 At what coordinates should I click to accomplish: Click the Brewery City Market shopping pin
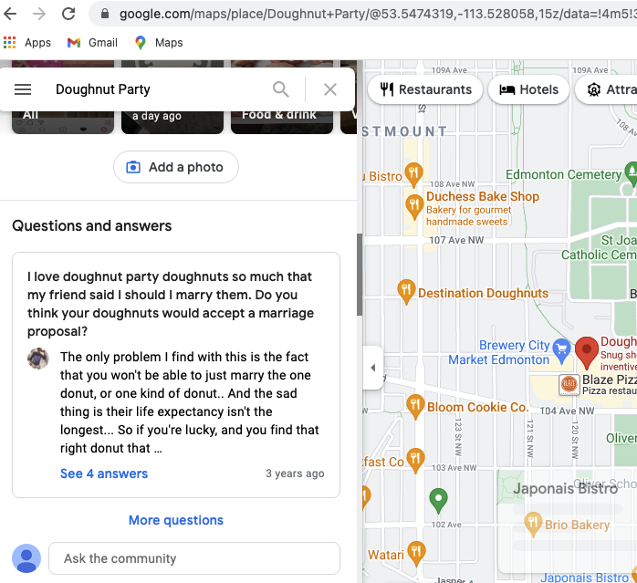click(562, 347)
